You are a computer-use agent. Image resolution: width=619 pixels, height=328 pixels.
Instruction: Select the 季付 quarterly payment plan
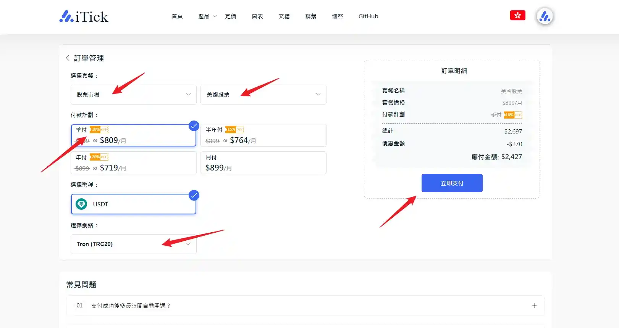pyautogui.click(x=134, y=135)
